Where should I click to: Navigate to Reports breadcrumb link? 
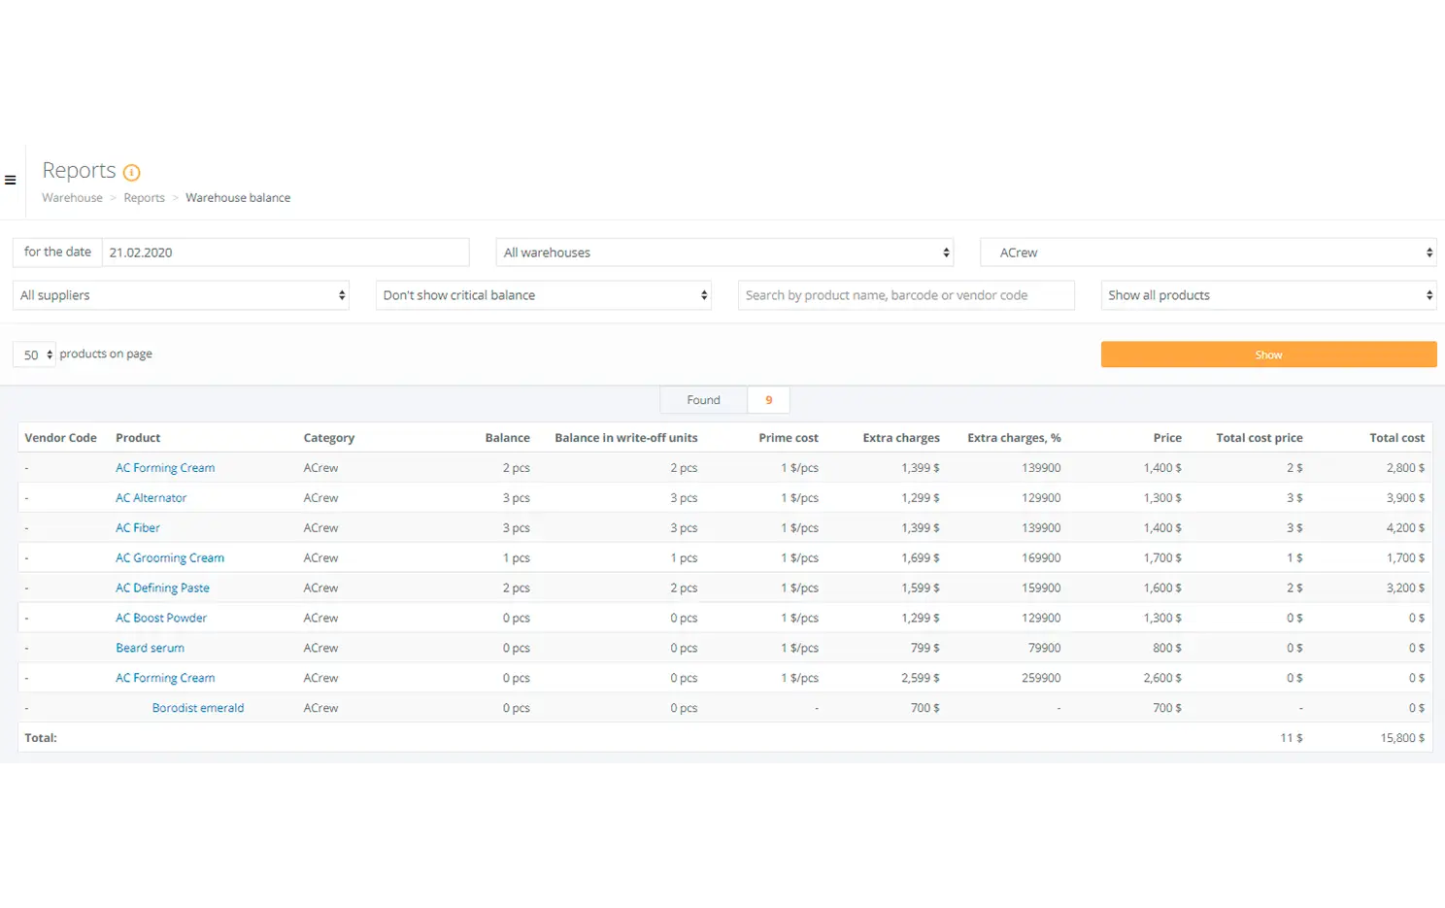(x=144, y=198)
